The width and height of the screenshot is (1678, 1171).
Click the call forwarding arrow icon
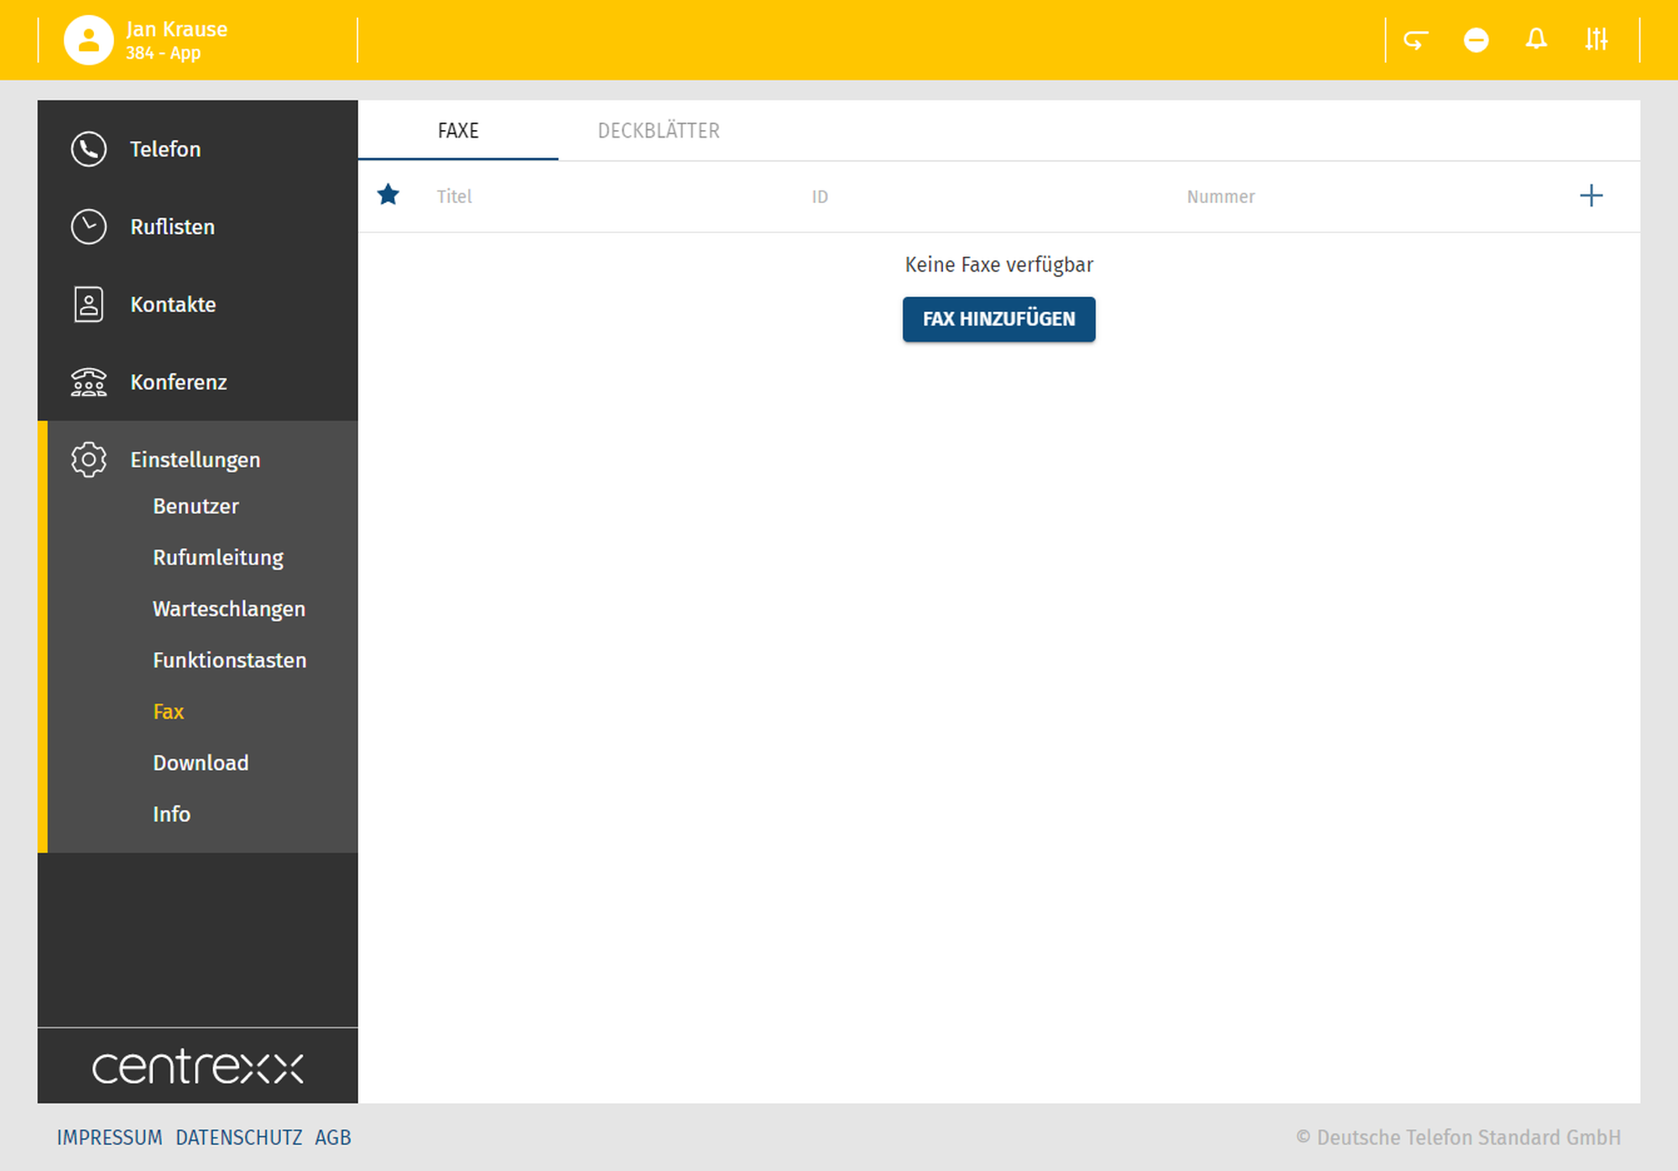point(1415,39)
